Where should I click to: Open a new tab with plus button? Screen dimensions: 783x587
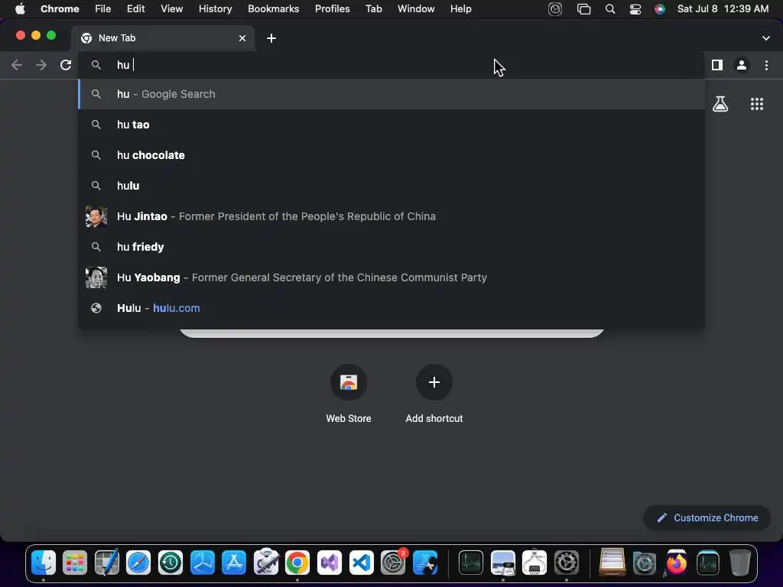coord(271,38)
